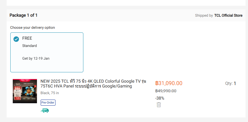Click the Standard shipping type text
Image resolution: width=248 pixels, height=122 pixels.
(x=29, y=46)
